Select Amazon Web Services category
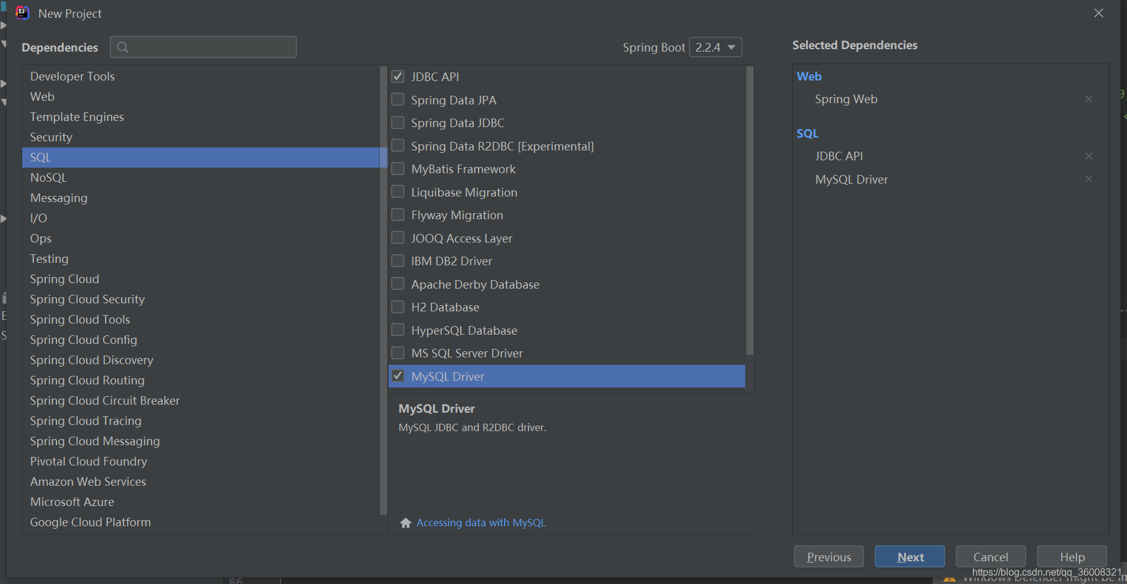 click(201, 481)
